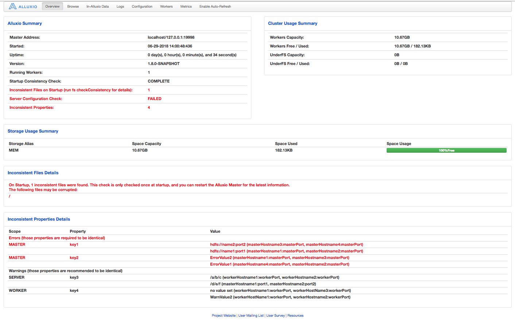Click the Inconsistent Properties Details heading
515x320 pixels.
click(39, 219)
